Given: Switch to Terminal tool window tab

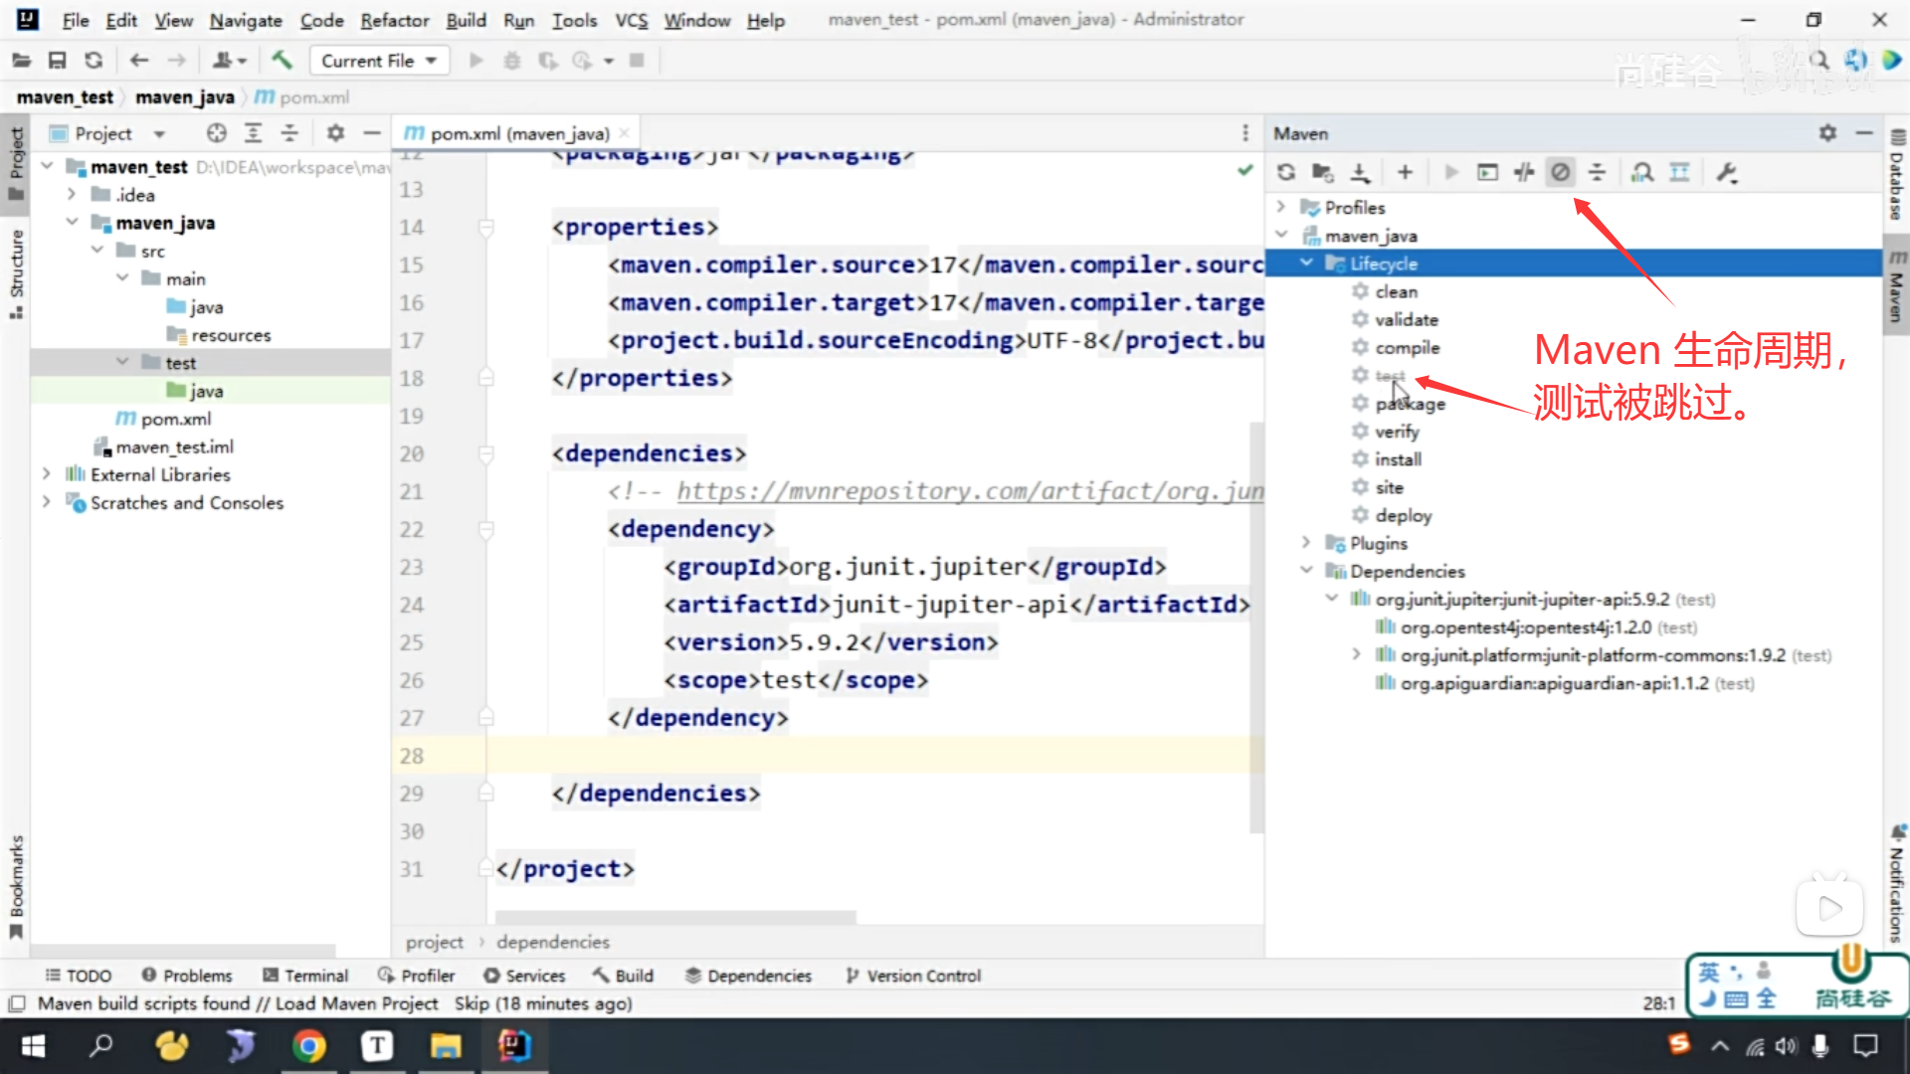Looking at the screenshot, I should [305, 976].
